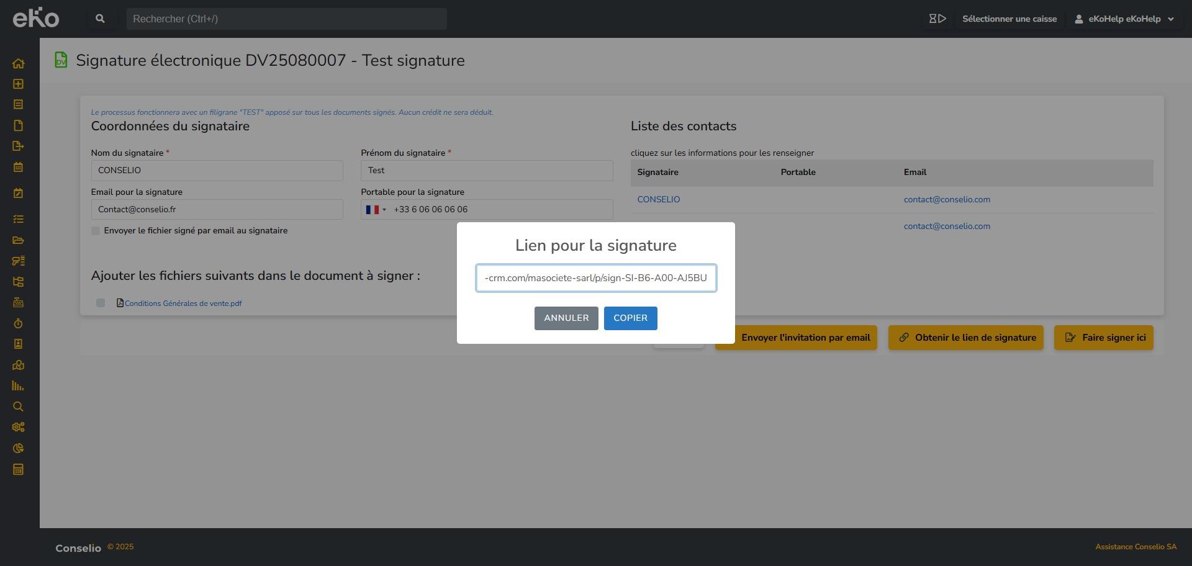Click the Assistance Conselio SA footer link
The height and width of the screenshot is (566, 1192).
click(1136, 547)
